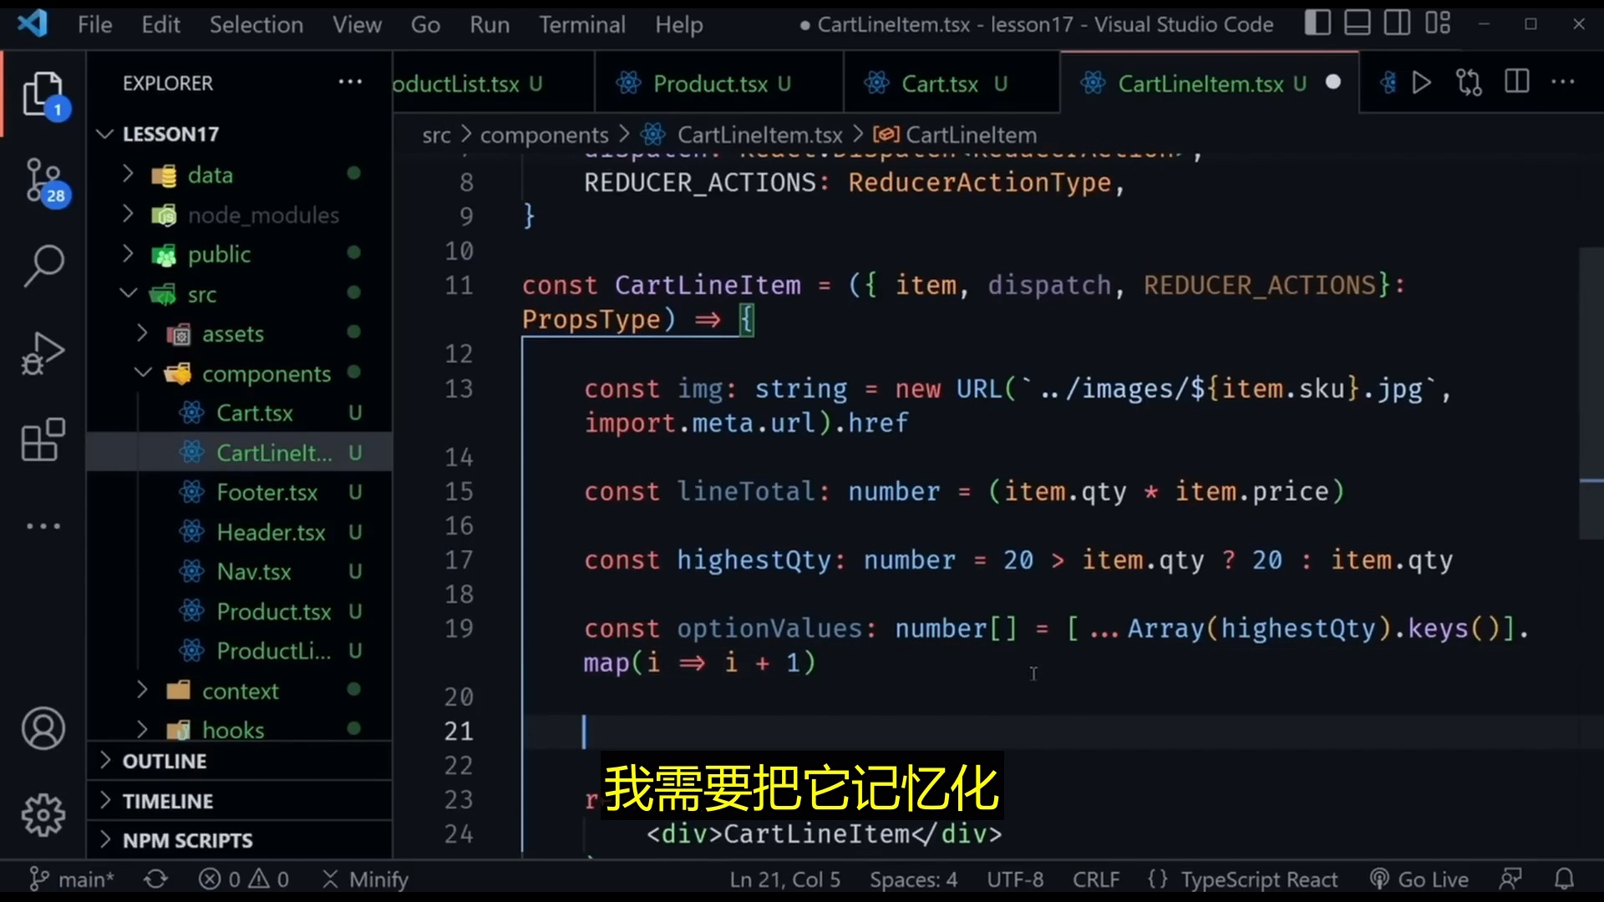Open the Search view in activity bar
This screenshot has height=902, width=1604.
pos(43,266)
